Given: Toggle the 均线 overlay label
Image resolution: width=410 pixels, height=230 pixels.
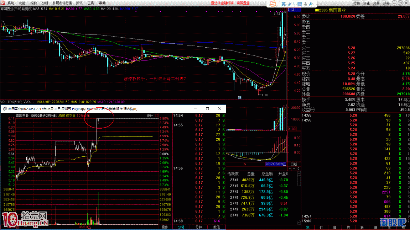Looking at the screenshot, I should click(62, 116).
